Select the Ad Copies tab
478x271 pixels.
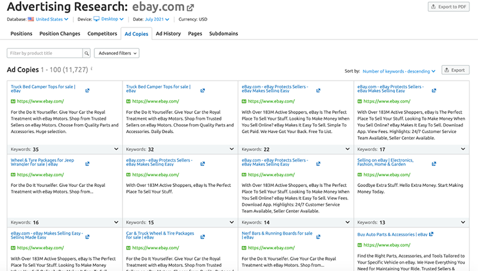pyautogui.click(x=136, y=34)
